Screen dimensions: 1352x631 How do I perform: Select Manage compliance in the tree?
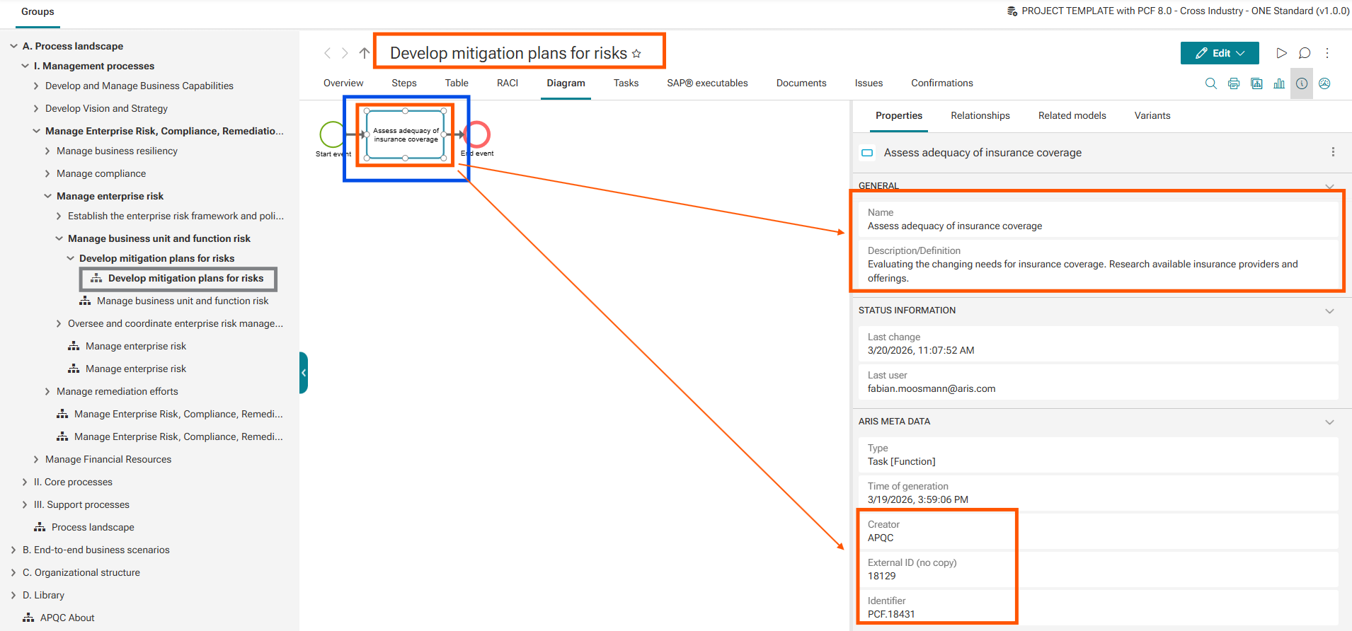(x=101, y=173)
